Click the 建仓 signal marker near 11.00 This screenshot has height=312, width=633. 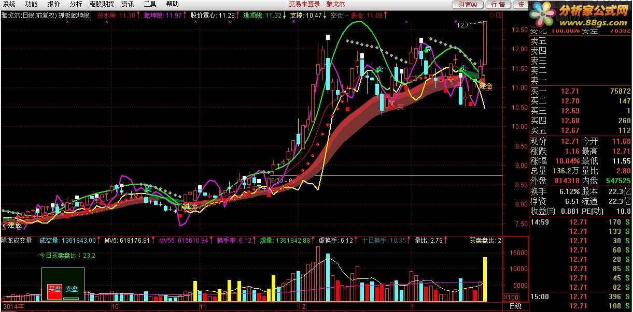click(486, 86)
